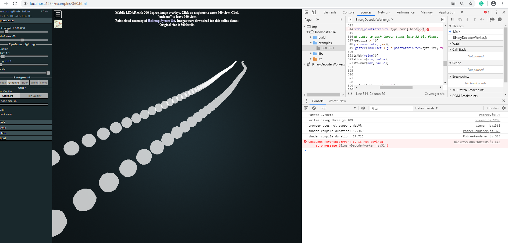Clear the console output
This screenshot has height=243, width=508.
[314, 108]
